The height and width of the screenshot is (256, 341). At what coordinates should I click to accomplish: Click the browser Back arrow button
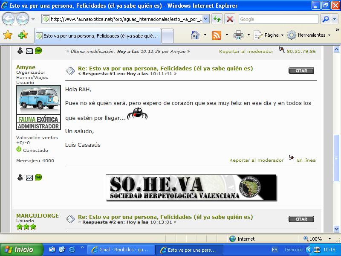pyautogui.click(x=9, y=19)
